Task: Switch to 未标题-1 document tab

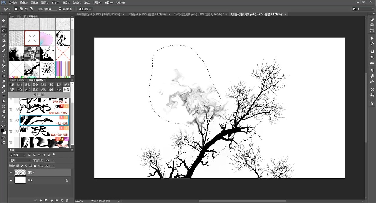Action: point(148,14)
